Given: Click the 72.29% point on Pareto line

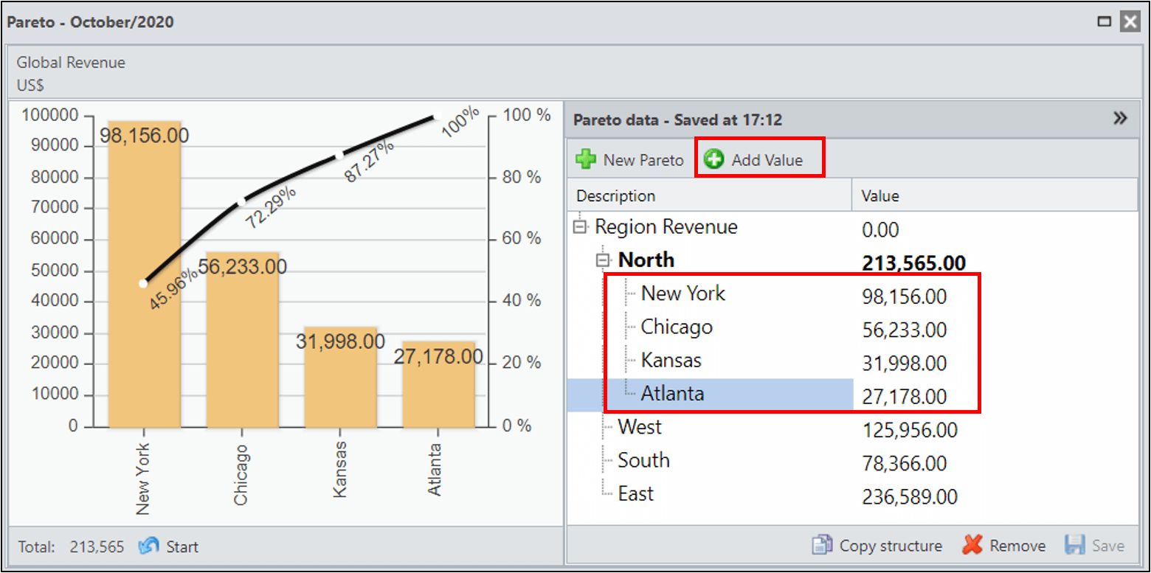Looking at the screenshot, I should point(241,201).
